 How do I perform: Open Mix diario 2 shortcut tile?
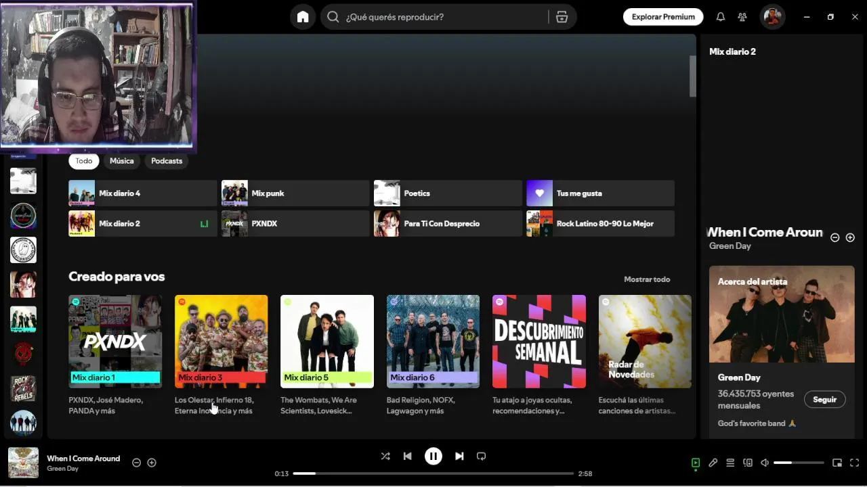pyautogui.click(x=143, y=224)
